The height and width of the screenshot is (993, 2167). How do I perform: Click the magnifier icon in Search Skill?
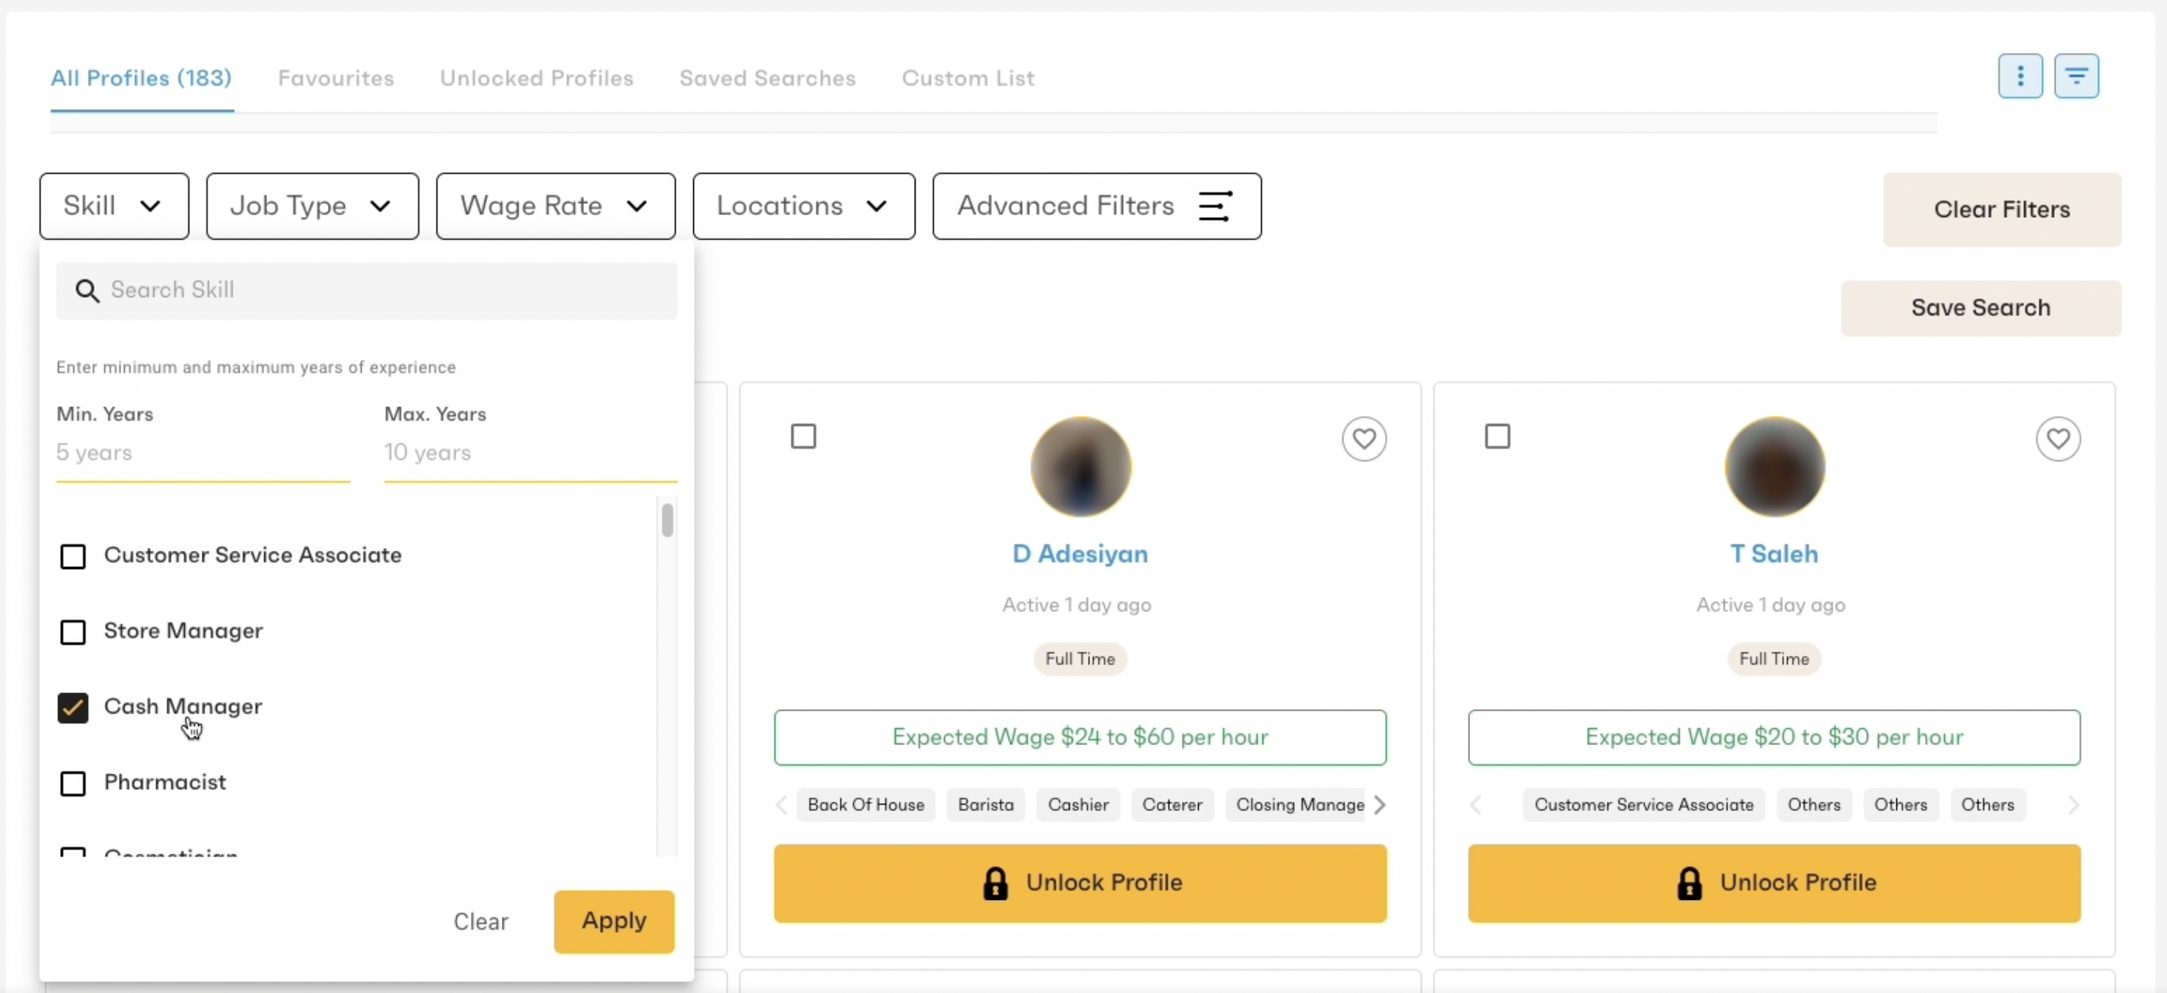tap(87, 291)
